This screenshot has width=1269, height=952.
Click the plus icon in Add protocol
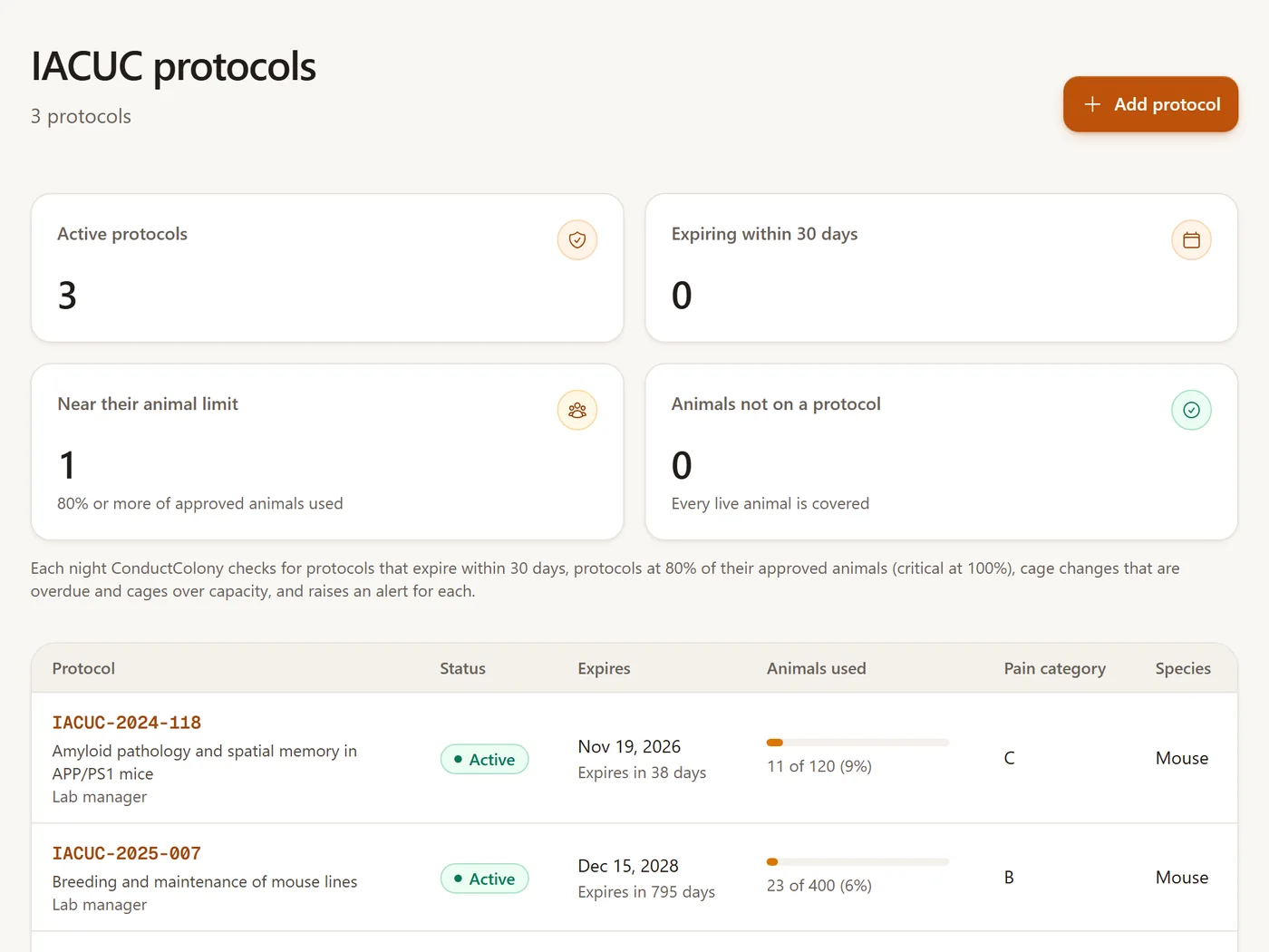[1092, 104]
